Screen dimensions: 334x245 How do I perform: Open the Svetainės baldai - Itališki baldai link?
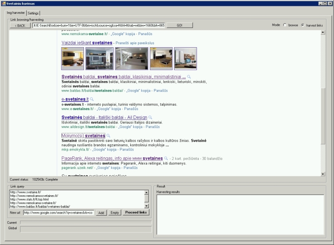click(104, 117)
